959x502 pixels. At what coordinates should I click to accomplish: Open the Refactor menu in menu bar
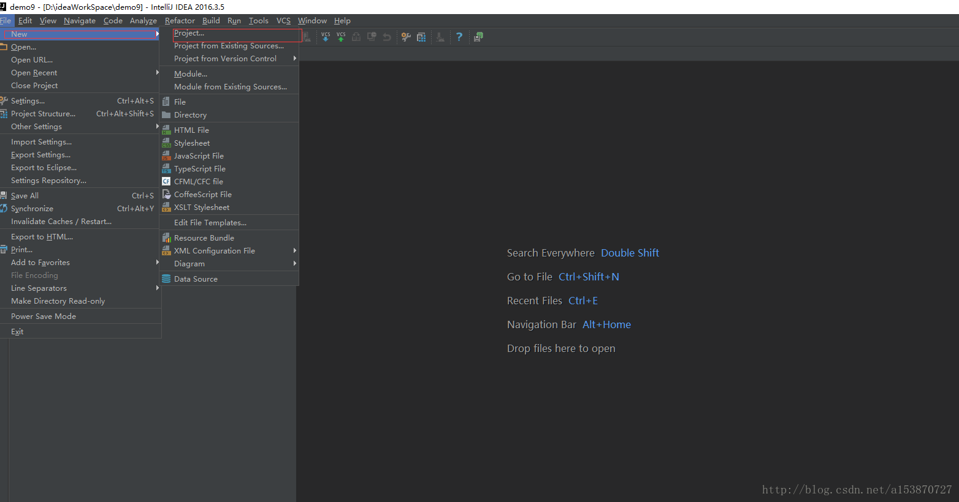[180, 21]
